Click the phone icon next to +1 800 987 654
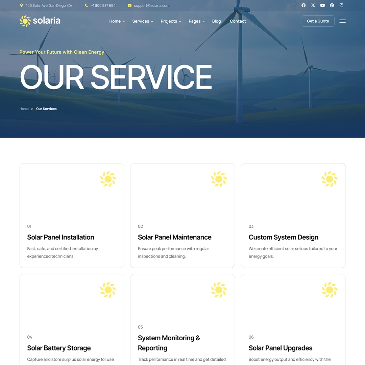Viewport: 365px width, 365px height. (x=86, y=5)
